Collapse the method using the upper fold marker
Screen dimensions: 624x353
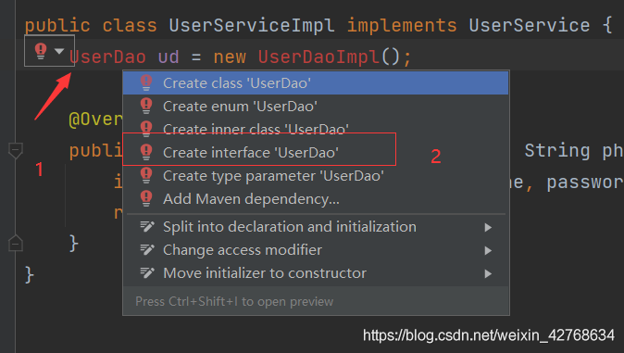(x=16, y=151)
